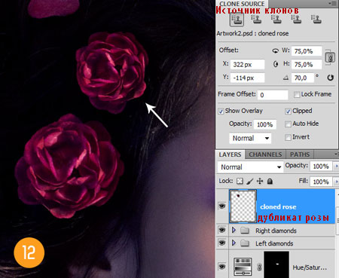Screen dimensions: 339x278
Task: Click the Right diamonds folder icon
Action: pos(245,231)
